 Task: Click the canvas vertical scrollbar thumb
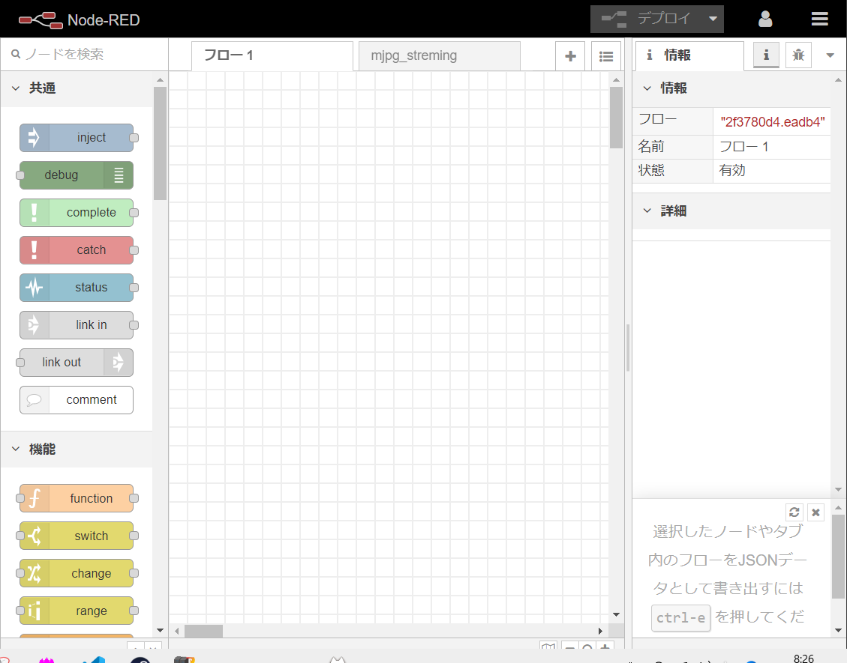click(x=616, y=118)
